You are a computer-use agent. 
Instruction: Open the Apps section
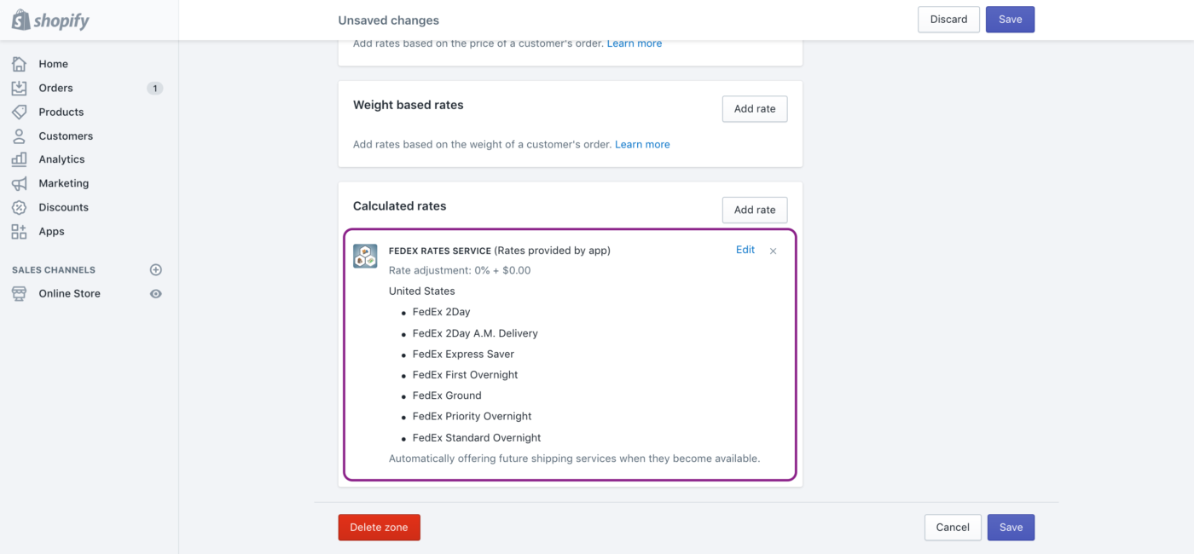tap(51, 231)
